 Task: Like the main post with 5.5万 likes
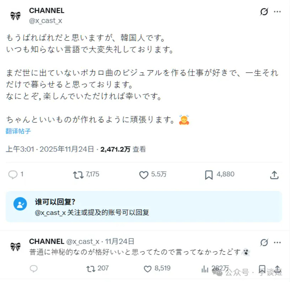144,175
